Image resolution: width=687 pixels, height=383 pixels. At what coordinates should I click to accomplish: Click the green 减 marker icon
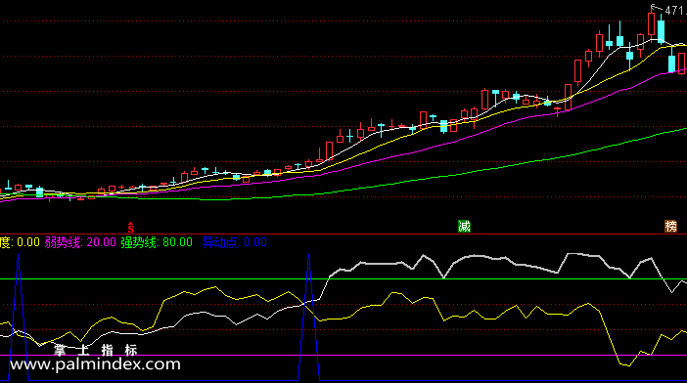point(464,227)
